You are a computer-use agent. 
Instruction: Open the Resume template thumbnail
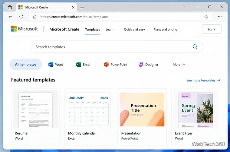click(35, 109)
